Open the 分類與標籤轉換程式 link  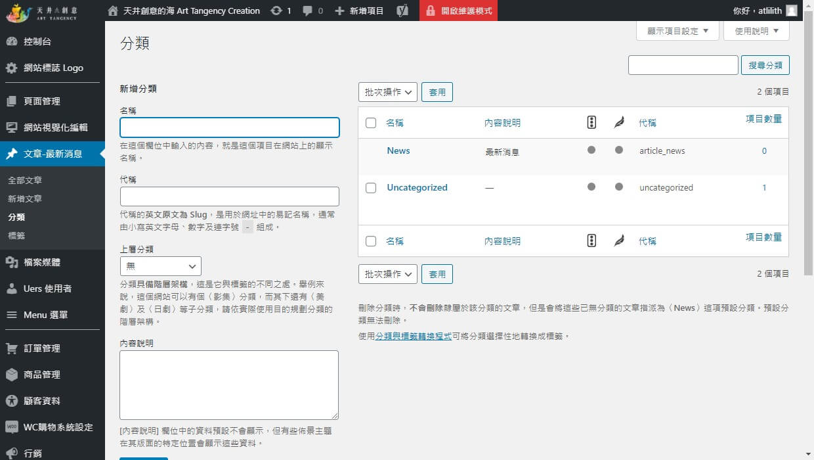(414, 336)
